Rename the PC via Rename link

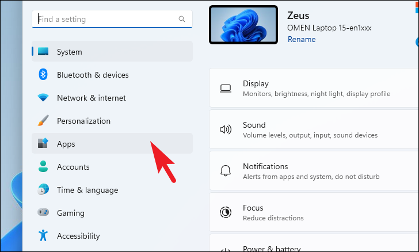(302, 39)
